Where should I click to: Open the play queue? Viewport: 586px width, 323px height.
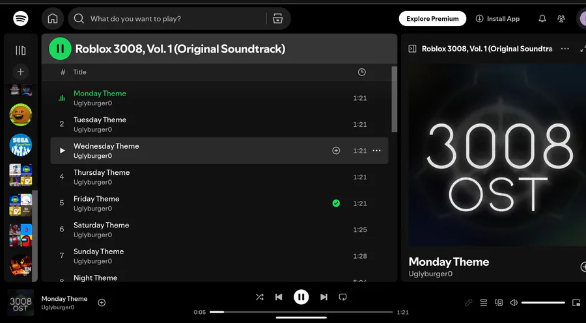tap(484, 302)
